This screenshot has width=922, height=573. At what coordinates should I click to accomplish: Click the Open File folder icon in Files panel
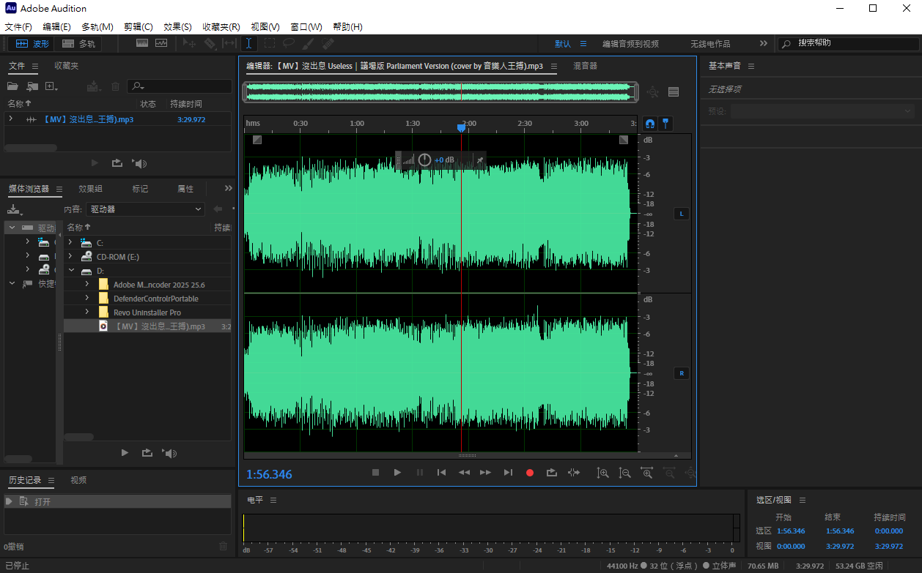pos(12,86)
